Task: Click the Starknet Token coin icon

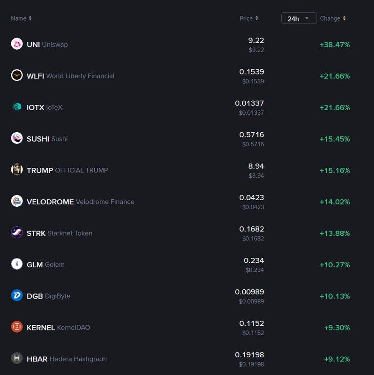Action: 17,232
